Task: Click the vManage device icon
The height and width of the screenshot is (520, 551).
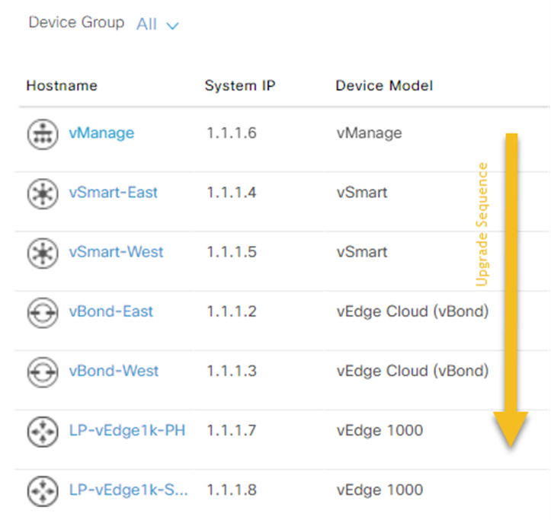Action: [x=41, y=133]
